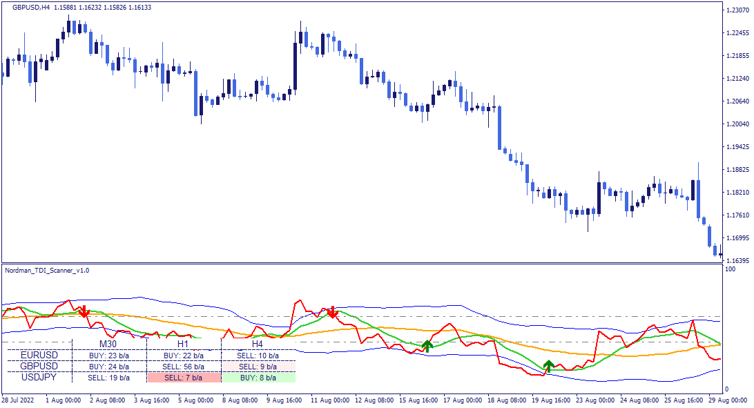Click the '5 Aug 00:00' time label
This screenshot has width=754, height=408.
pyautogui.click(x=195, y=400)
